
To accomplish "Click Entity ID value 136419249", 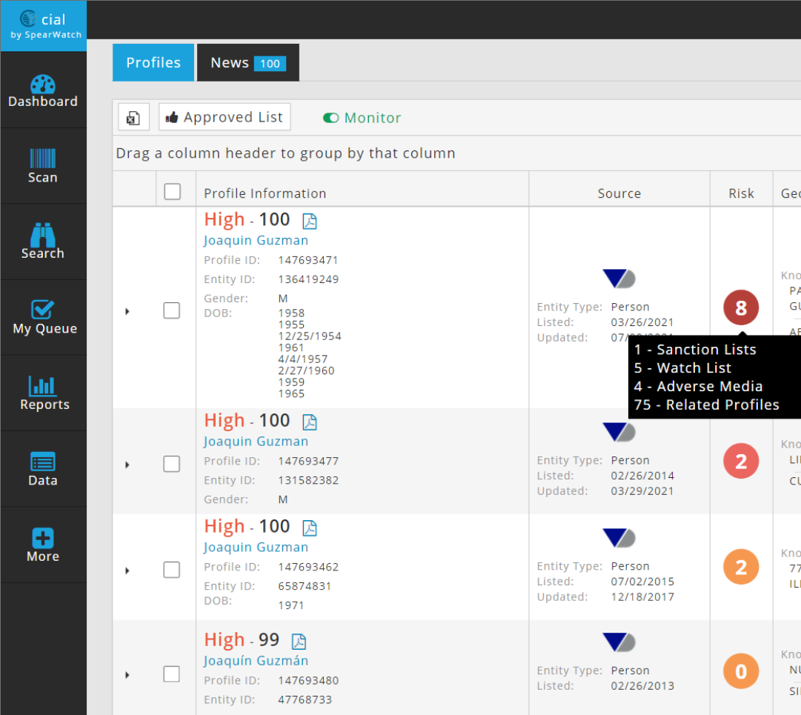I will click(x=308, y=279).
